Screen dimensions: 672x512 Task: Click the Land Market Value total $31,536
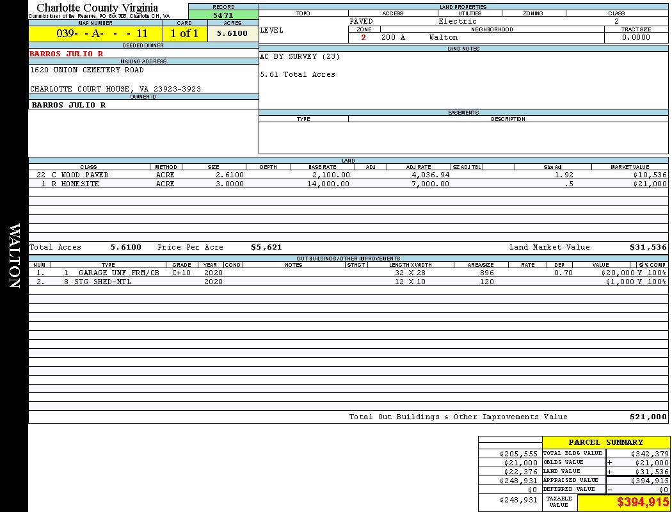point(648,247)
